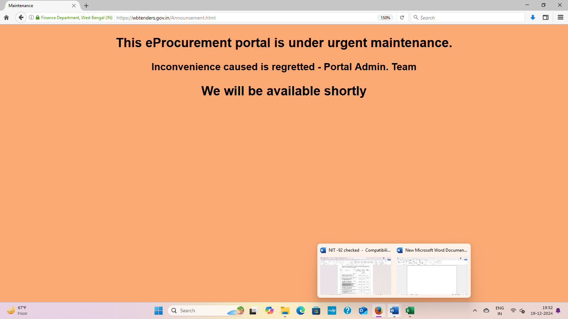This screenshot has height=319, width=568.
Task: Reload the current page
Action: 402,17
